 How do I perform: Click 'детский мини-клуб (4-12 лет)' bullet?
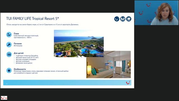click(27, 58)
